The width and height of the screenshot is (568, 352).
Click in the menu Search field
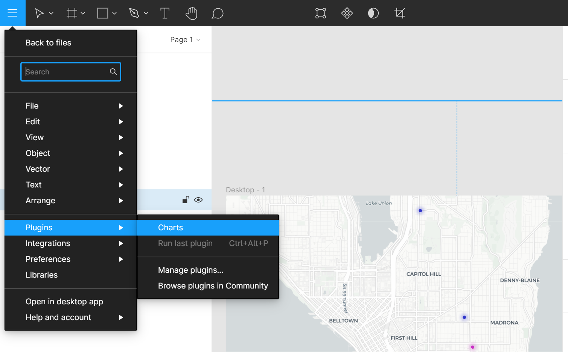[66, 72]
